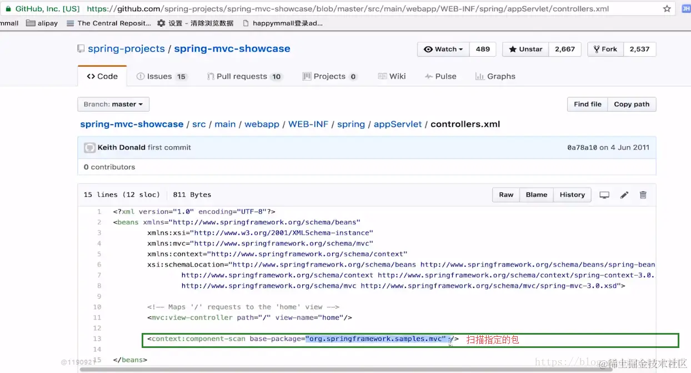Open the alipay bookmark folder
Screen dimensions: 691x373
coord(42,23)
